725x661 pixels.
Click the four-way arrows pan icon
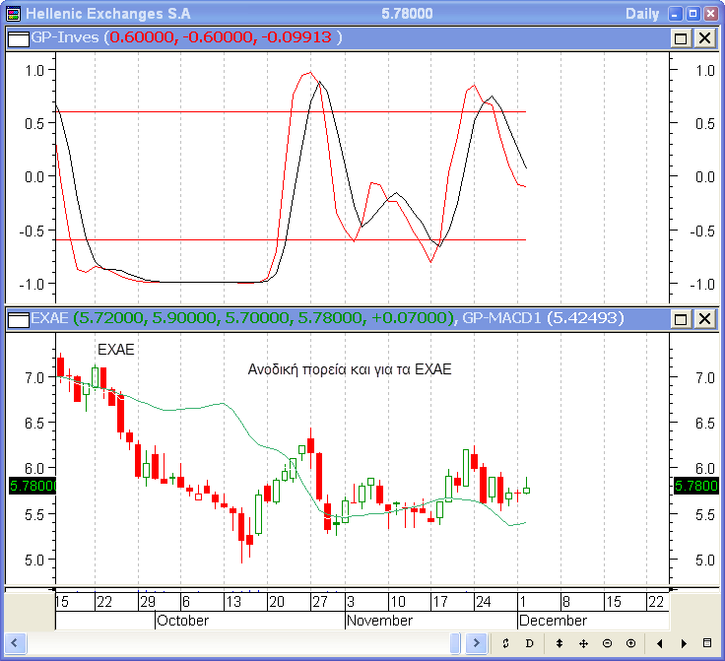coord(583,643)
